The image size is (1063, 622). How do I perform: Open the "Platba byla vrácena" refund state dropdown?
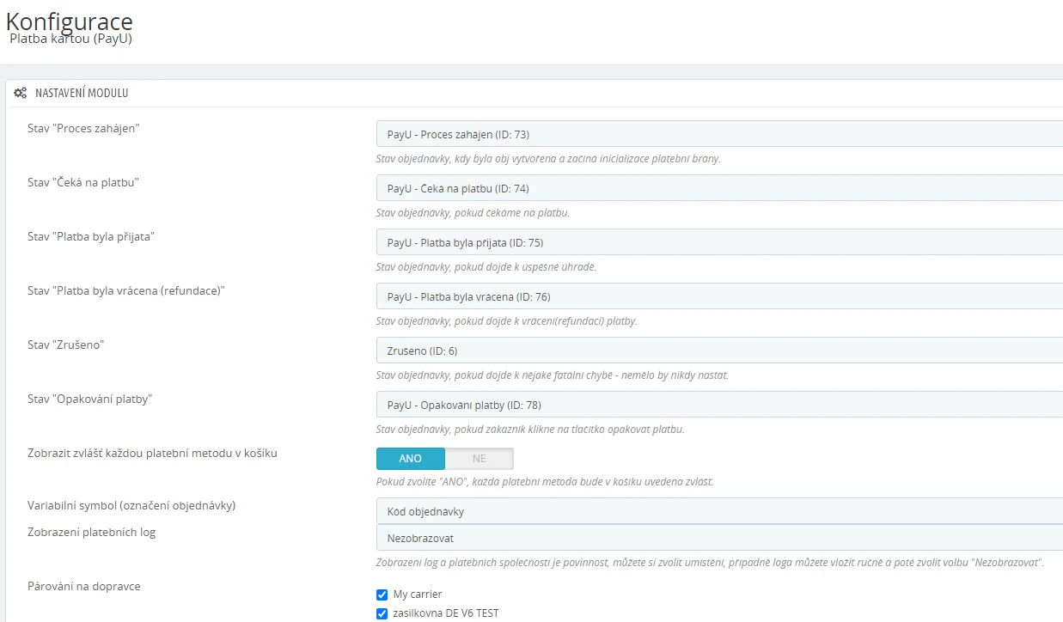[x=718, y=296]
